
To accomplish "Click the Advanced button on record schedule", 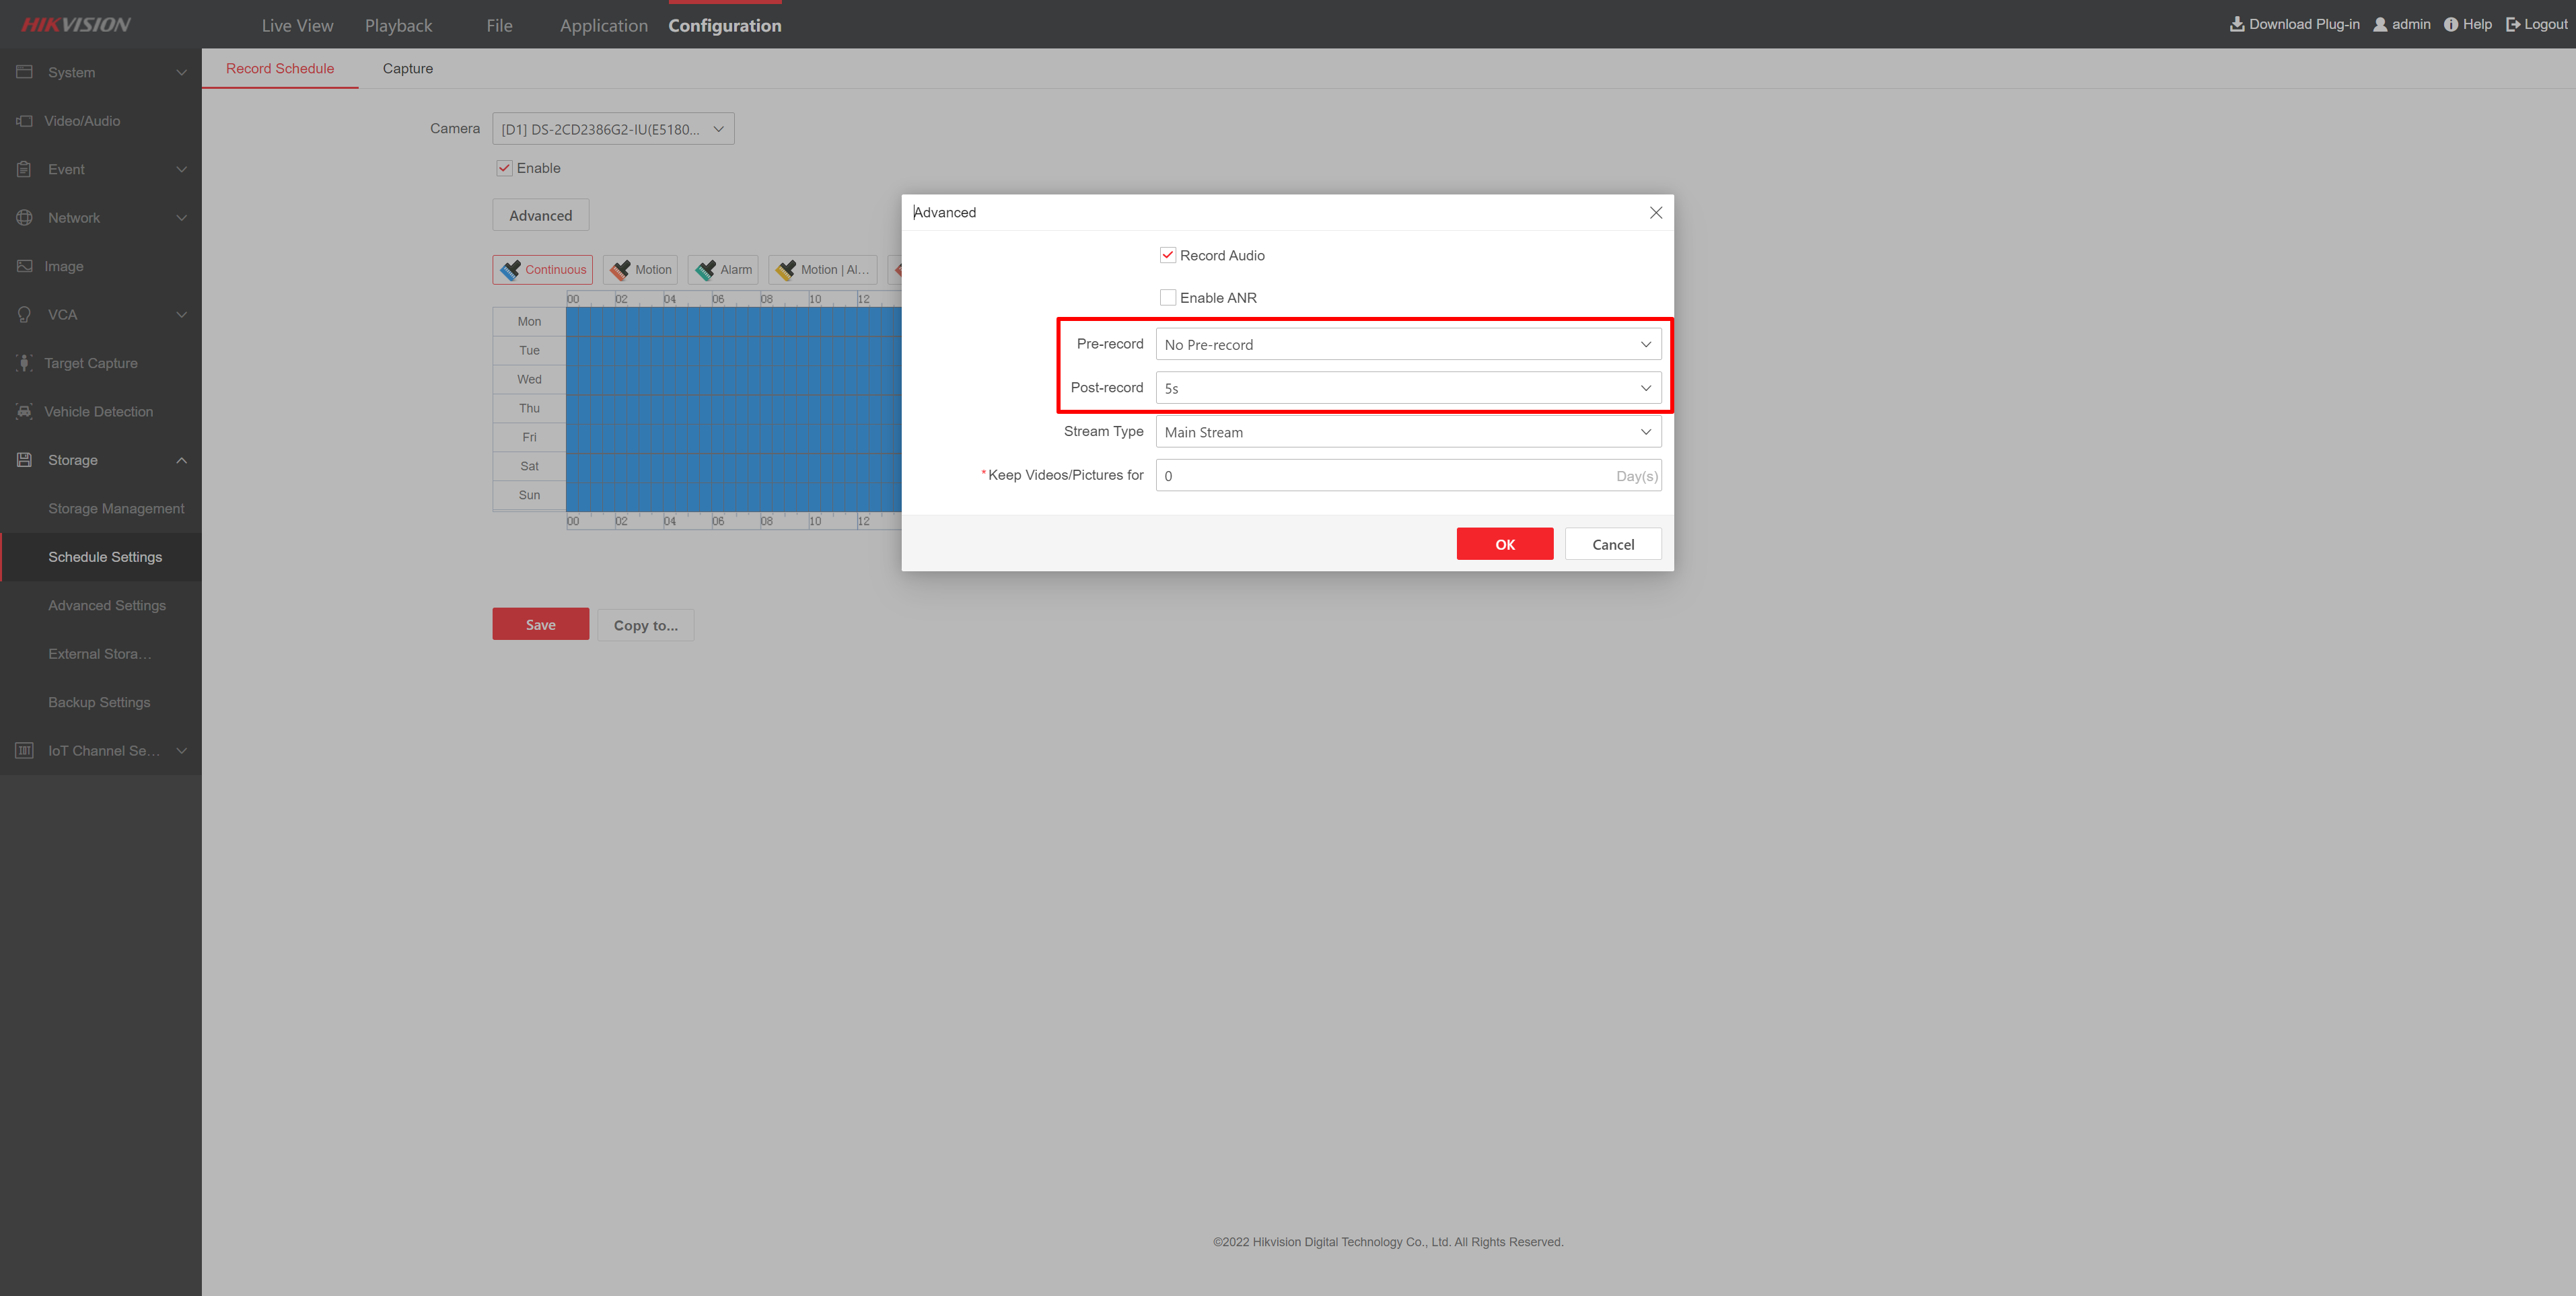I will [x=540, y=213].
